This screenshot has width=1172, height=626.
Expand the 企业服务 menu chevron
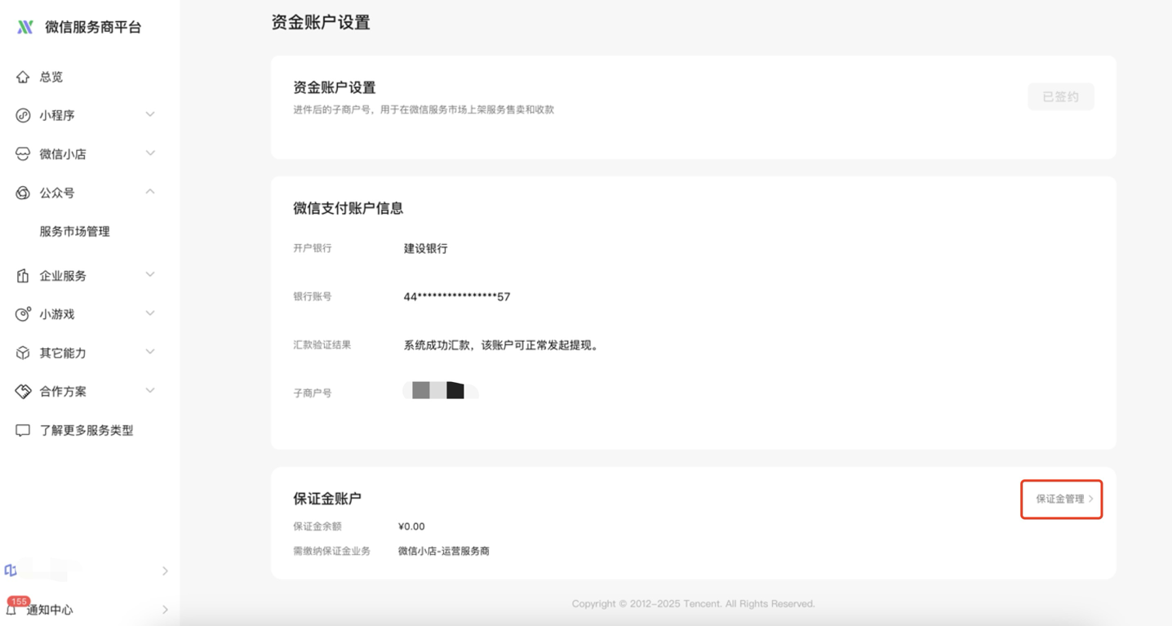tap(150, 274)
